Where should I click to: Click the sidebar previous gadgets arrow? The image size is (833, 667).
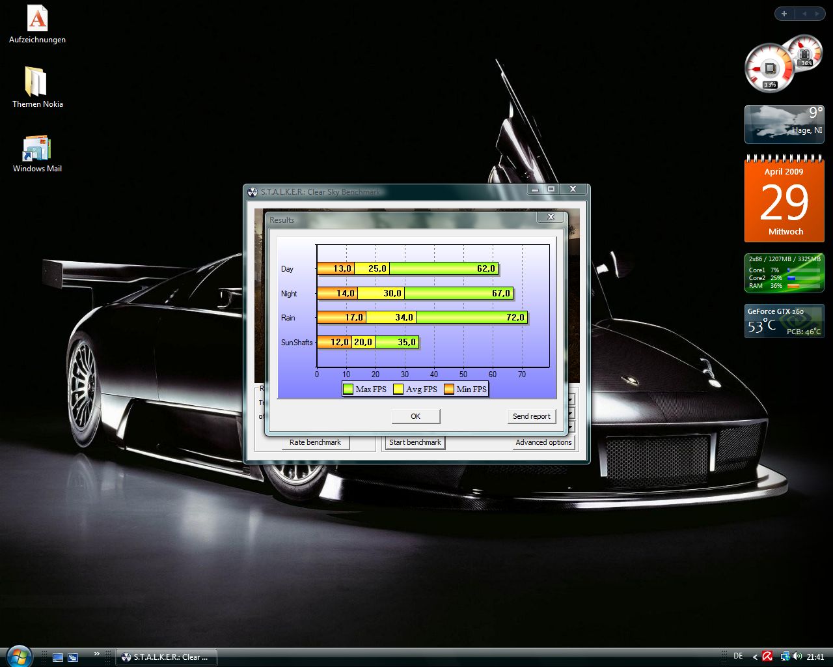[804, 14]
